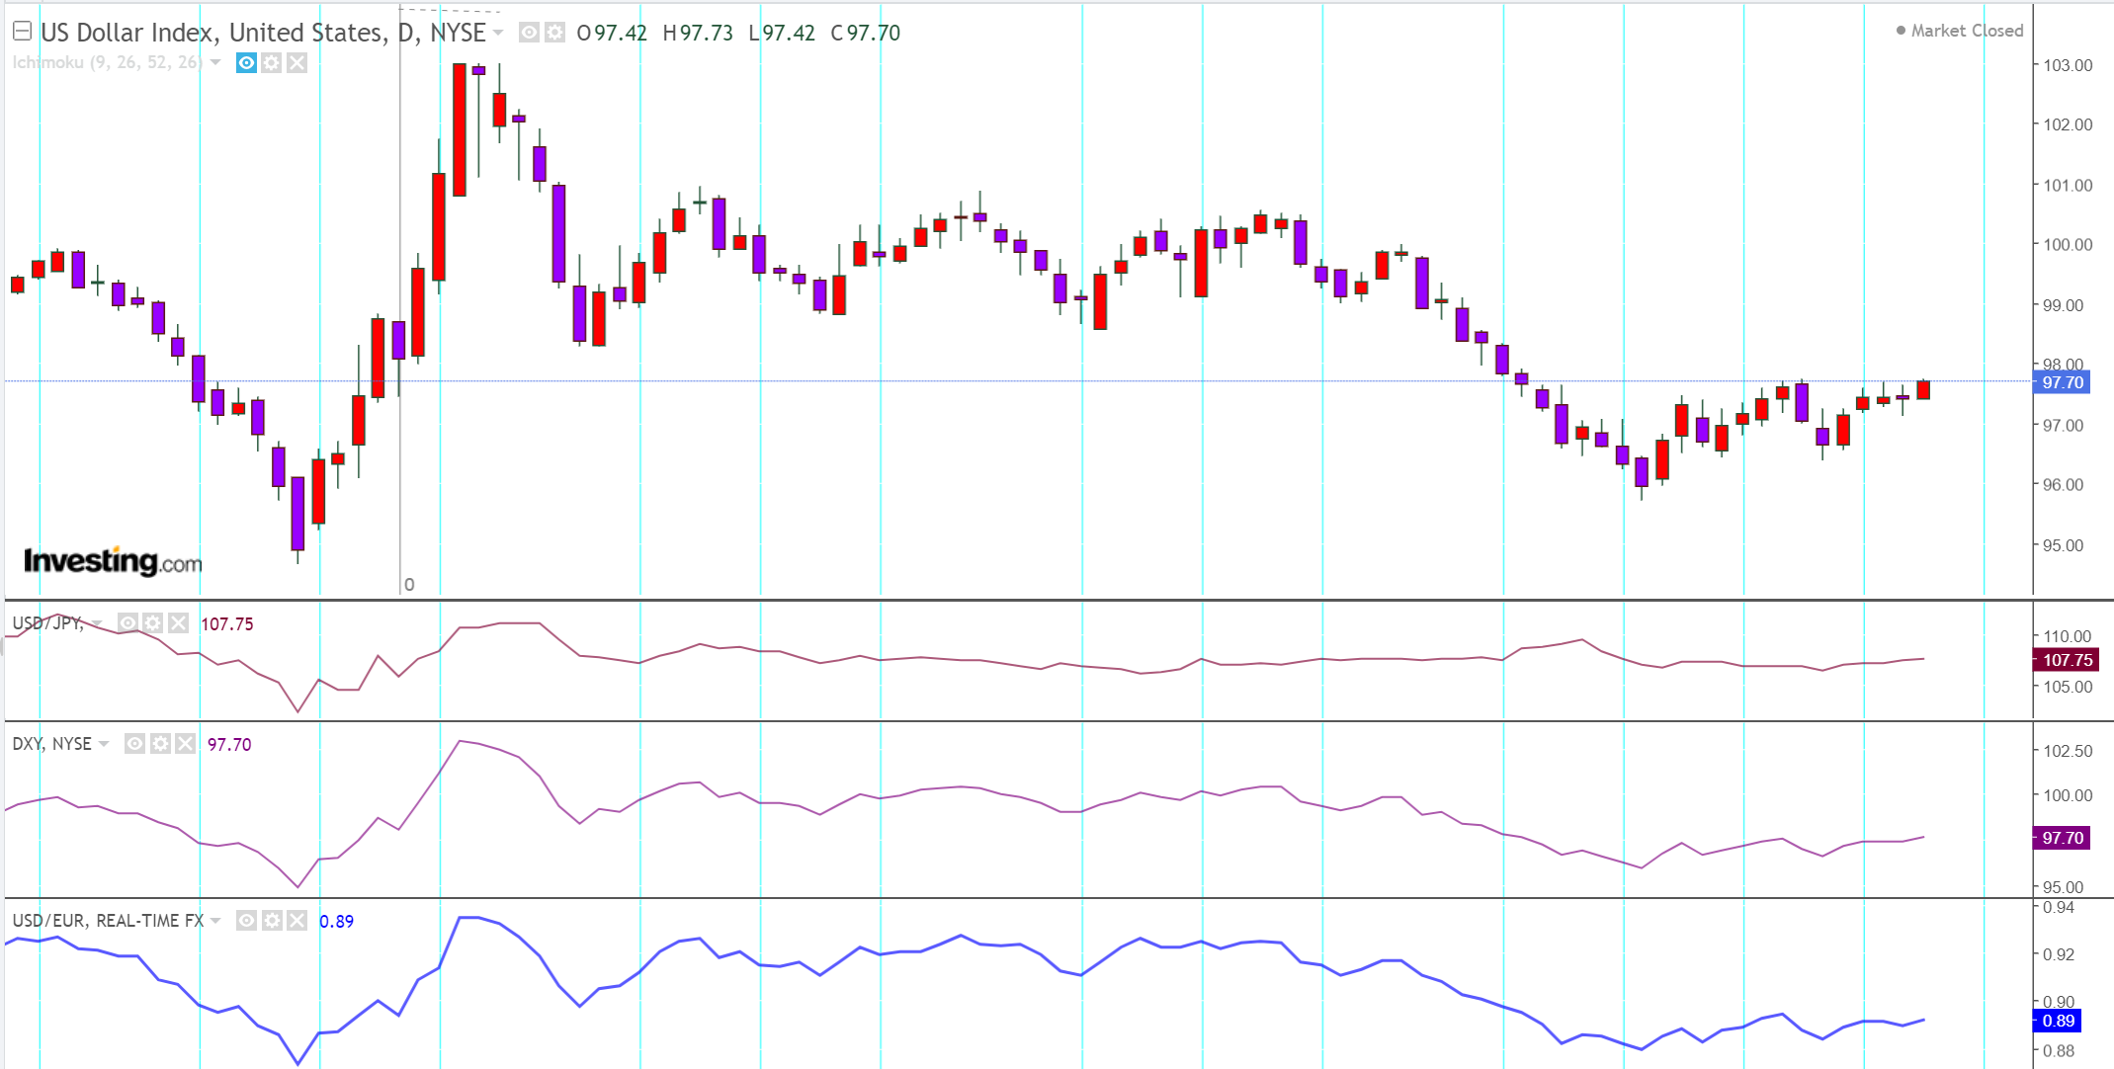The height and width of the screenshot is (1069, 2114).
Task: Remove the USD/JPY comparison pane
Action: coord(178,623)
